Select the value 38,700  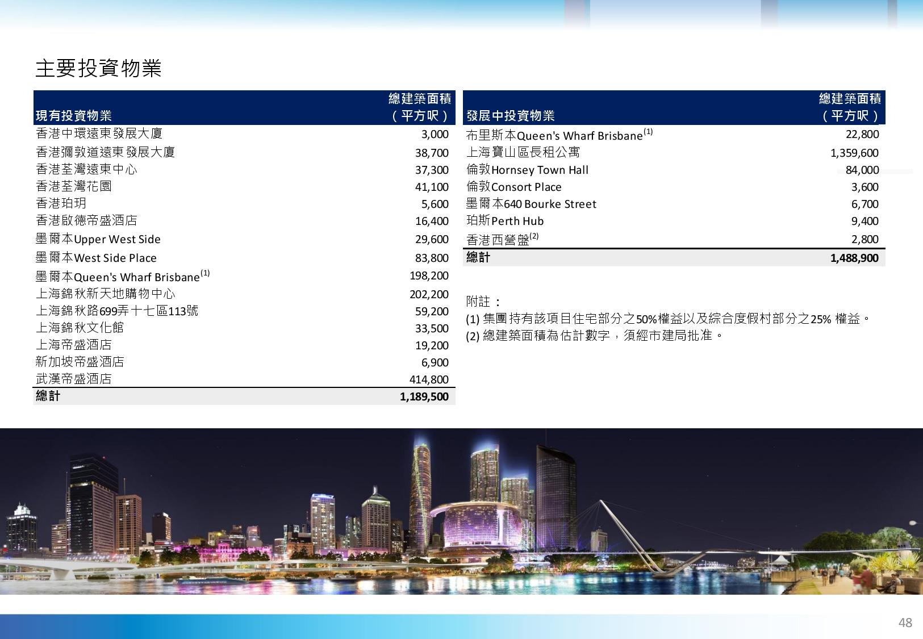[x=432, y=153]
